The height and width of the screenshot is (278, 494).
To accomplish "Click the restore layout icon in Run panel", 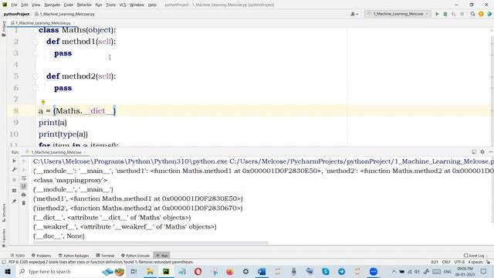I will point(14,191).
